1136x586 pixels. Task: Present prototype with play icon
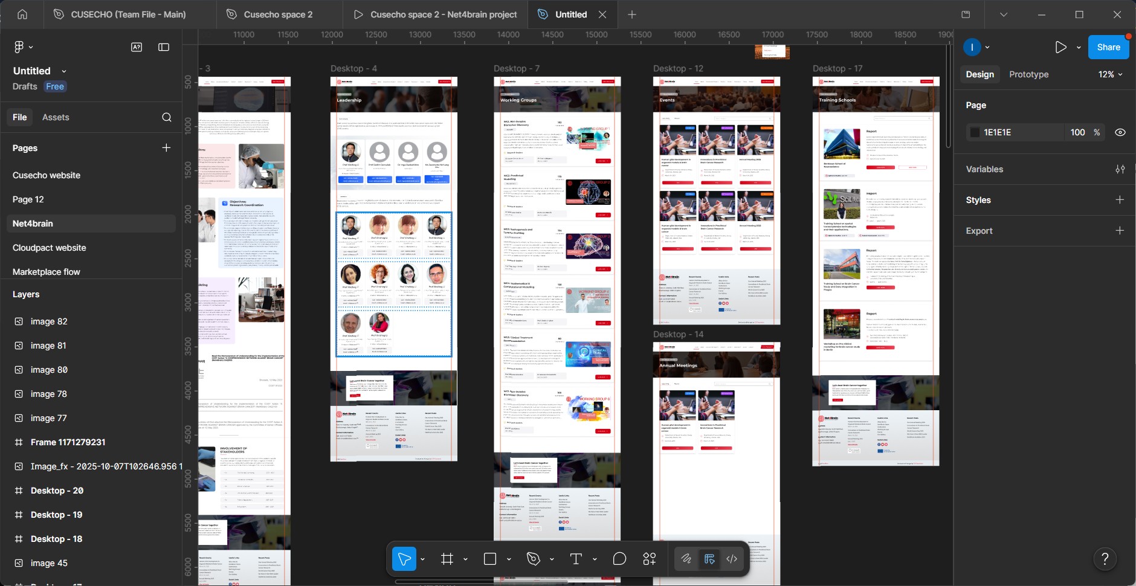(1061, 47)
